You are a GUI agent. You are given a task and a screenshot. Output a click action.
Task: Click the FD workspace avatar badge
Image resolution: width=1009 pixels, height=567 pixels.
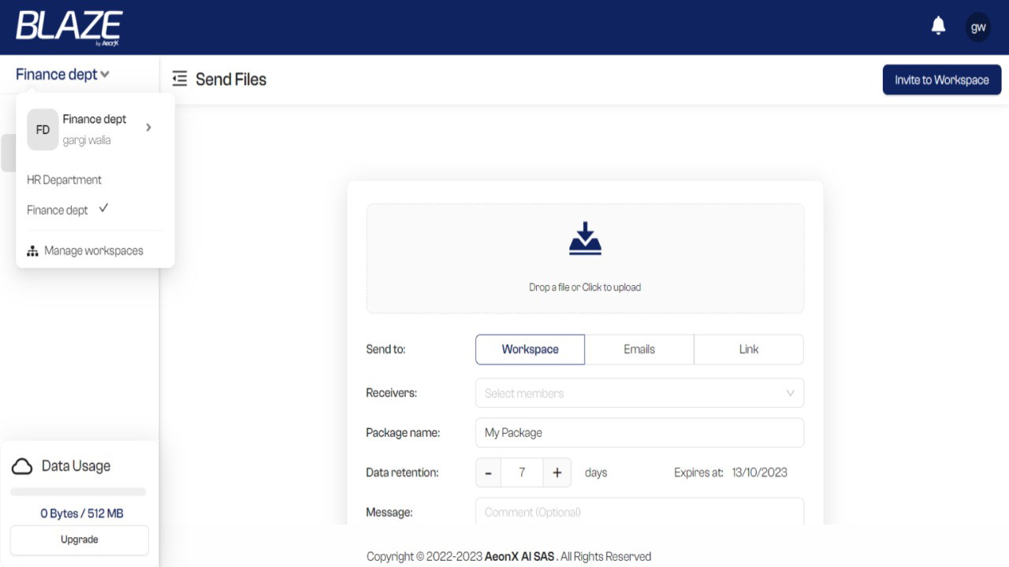click(43, 130)
